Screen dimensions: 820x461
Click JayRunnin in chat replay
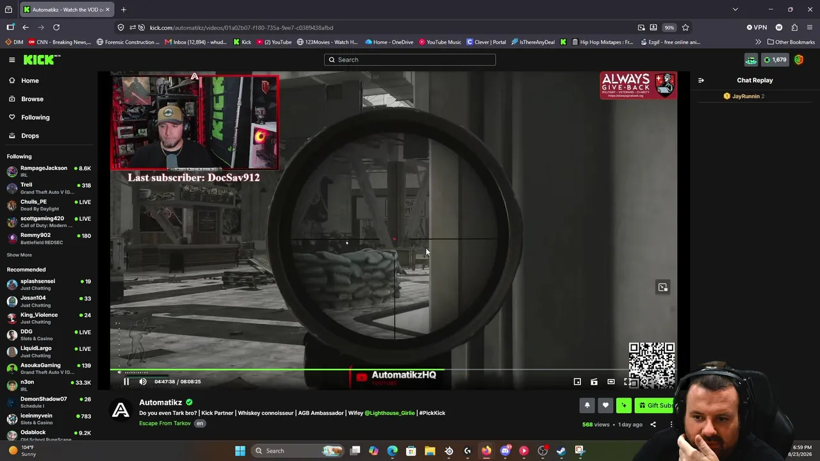746,96
